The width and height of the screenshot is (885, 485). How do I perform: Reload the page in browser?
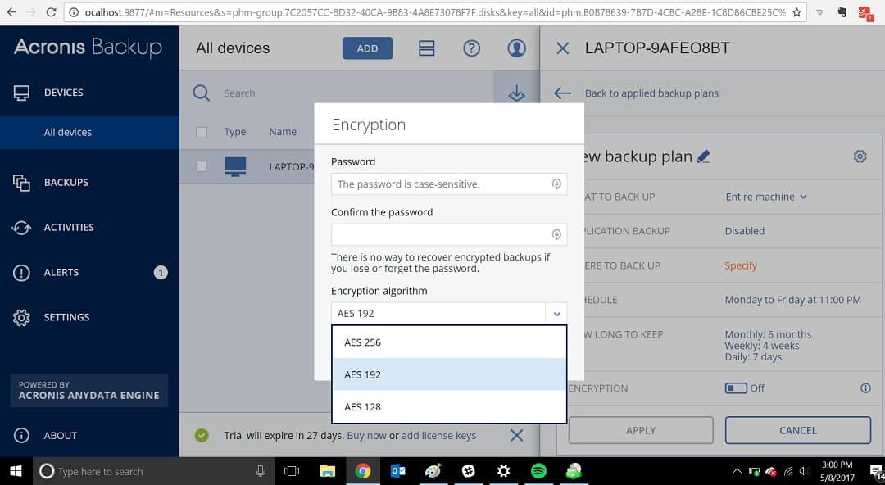[51, 11]
